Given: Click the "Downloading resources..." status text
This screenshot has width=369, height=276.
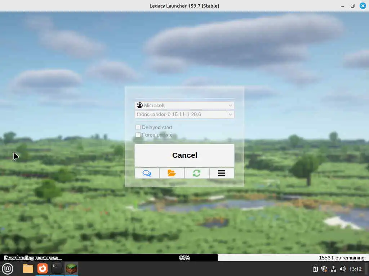Looking at the screenshot, I should tap(33, 258).
